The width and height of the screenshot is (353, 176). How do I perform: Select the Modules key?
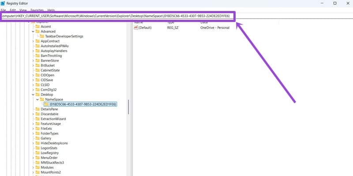(x=47, y=168)
